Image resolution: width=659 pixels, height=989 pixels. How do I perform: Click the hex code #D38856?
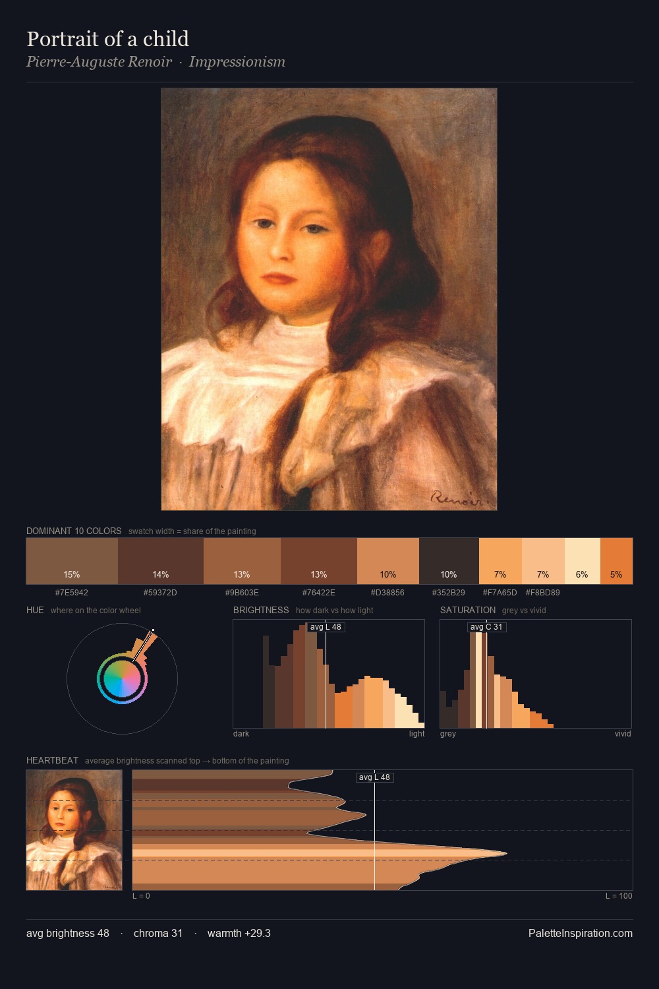pos(387,593)
